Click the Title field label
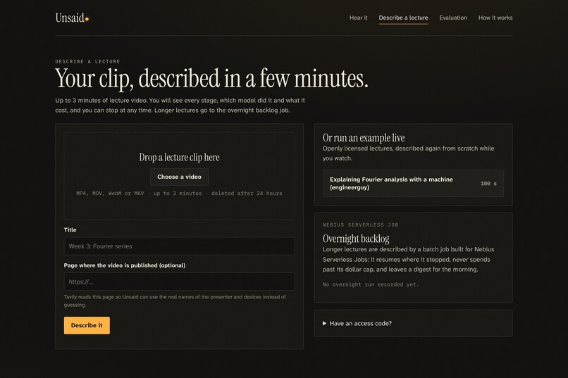The width and height of the screenshot is (568, 378). pyautogui.click(x=70, y=229)
